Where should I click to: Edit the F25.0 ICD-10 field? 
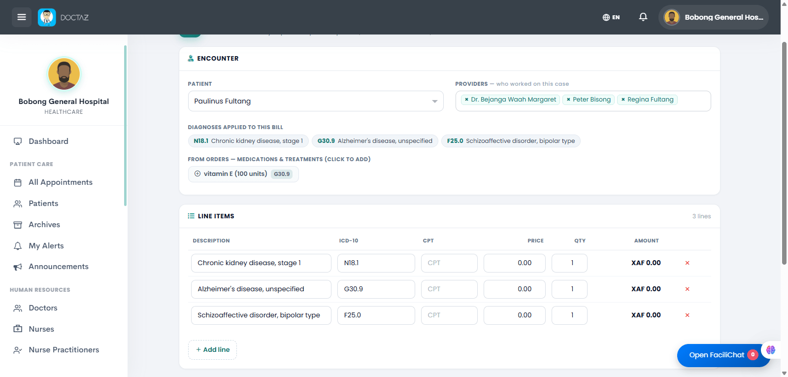[x=376, y=315]
